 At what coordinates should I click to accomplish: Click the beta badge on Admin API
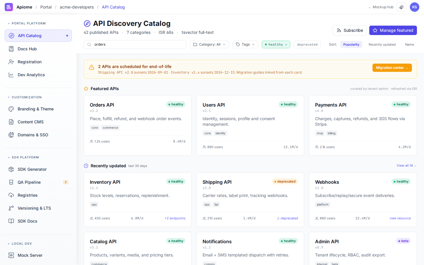tap(403, 241)
